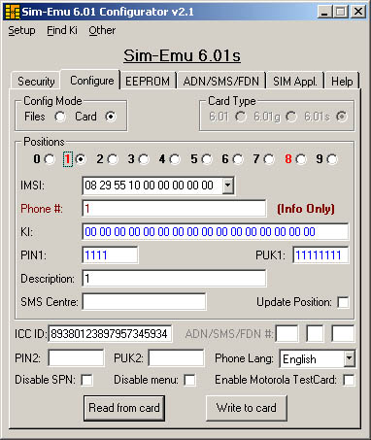
Task: Toggle the Disable menu checkbox
Action: [x=189, y=380]
